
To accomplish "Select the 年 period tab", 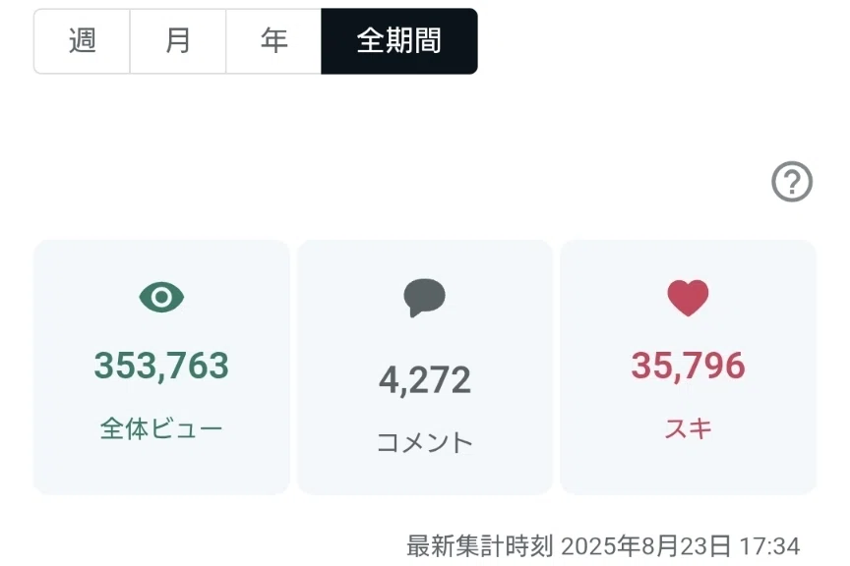I will (273, 41).
